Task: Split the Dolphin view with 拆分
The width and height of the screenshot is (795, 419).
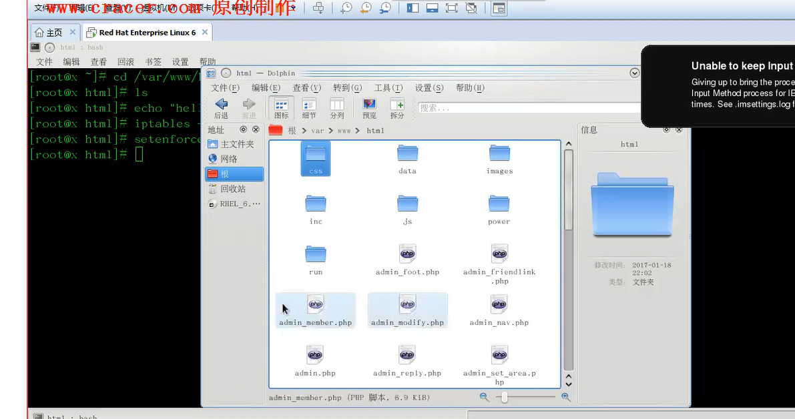Action: tap(397, 107)
